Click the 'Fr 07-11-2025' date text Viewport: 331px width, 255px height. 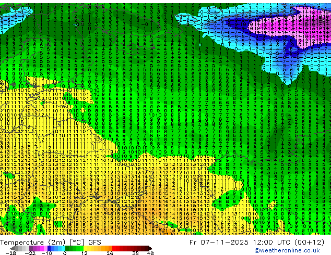pos(219,242)
